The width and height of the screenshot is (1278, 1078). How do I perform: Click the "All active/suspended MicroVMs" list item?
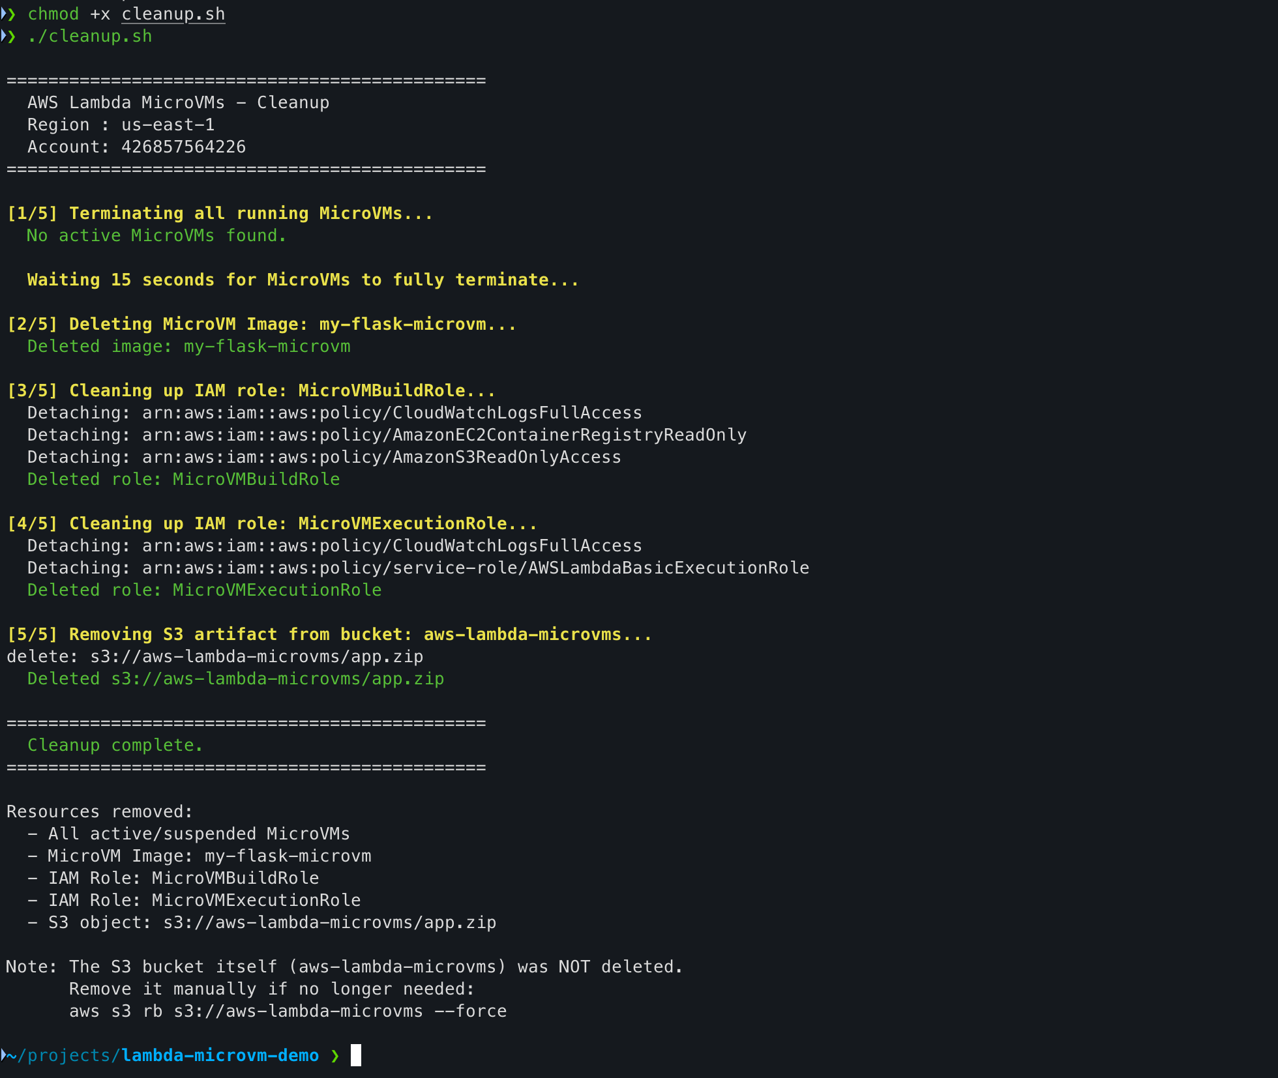(189, 834)
